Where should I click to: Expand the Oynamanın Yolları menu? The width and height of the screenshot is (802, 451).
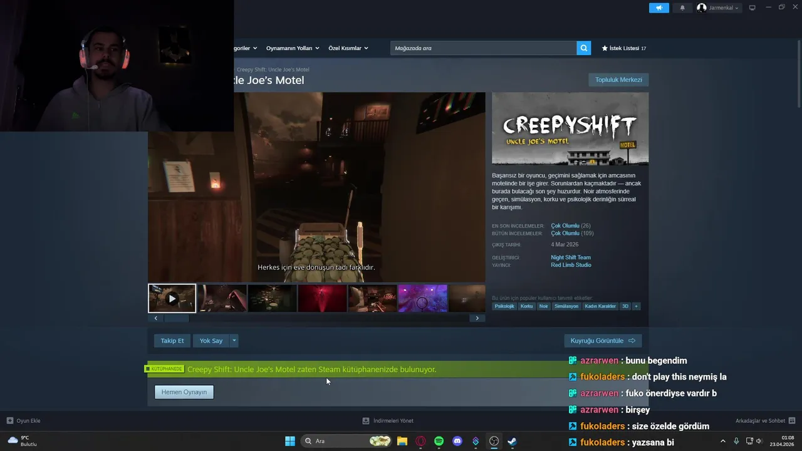tap(293, 48)
